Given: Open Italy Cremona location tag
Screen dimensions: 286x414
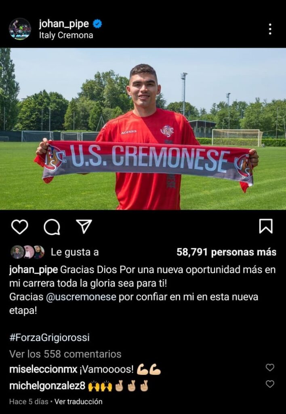Looking at the screenshot, I should pos(66,36).
